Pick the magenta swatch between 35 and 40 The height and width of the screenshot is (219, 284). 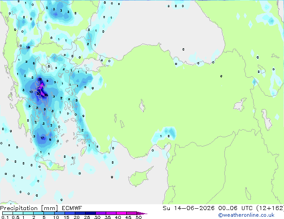(111, 213)
